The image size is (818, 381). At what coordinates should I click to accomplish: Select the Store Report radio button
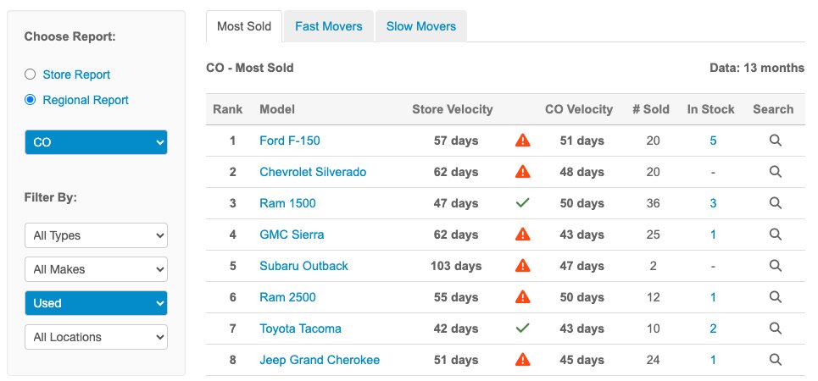31,75
